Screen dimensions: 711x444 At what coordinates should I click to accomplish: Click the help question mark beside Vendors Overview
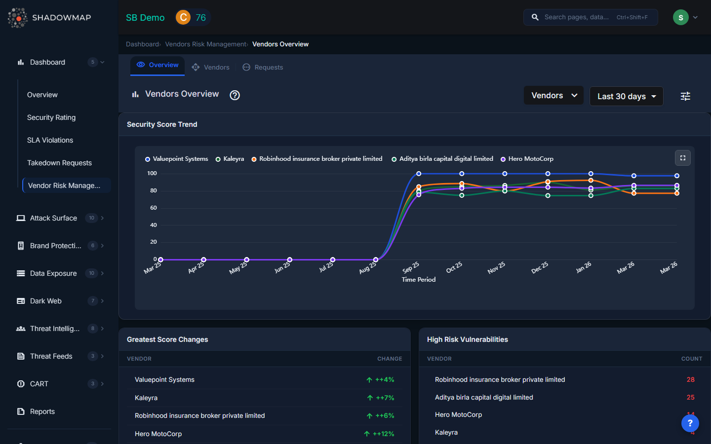pos(235,95)
